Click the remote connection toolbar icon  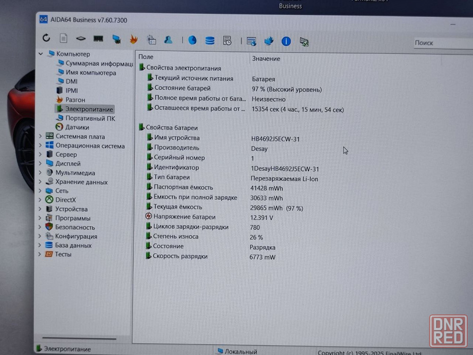[304, 42]
